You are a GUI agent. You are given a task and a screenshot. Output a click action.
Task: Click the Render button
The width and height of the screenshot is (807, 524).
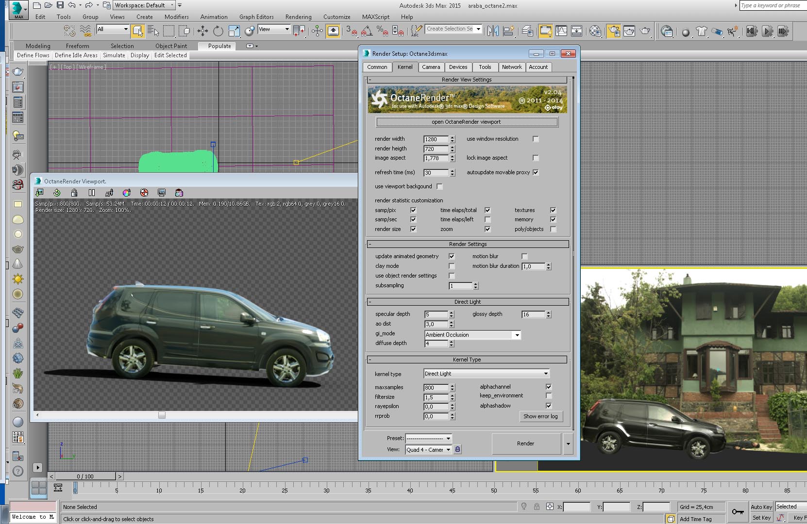tap(525, 443)
